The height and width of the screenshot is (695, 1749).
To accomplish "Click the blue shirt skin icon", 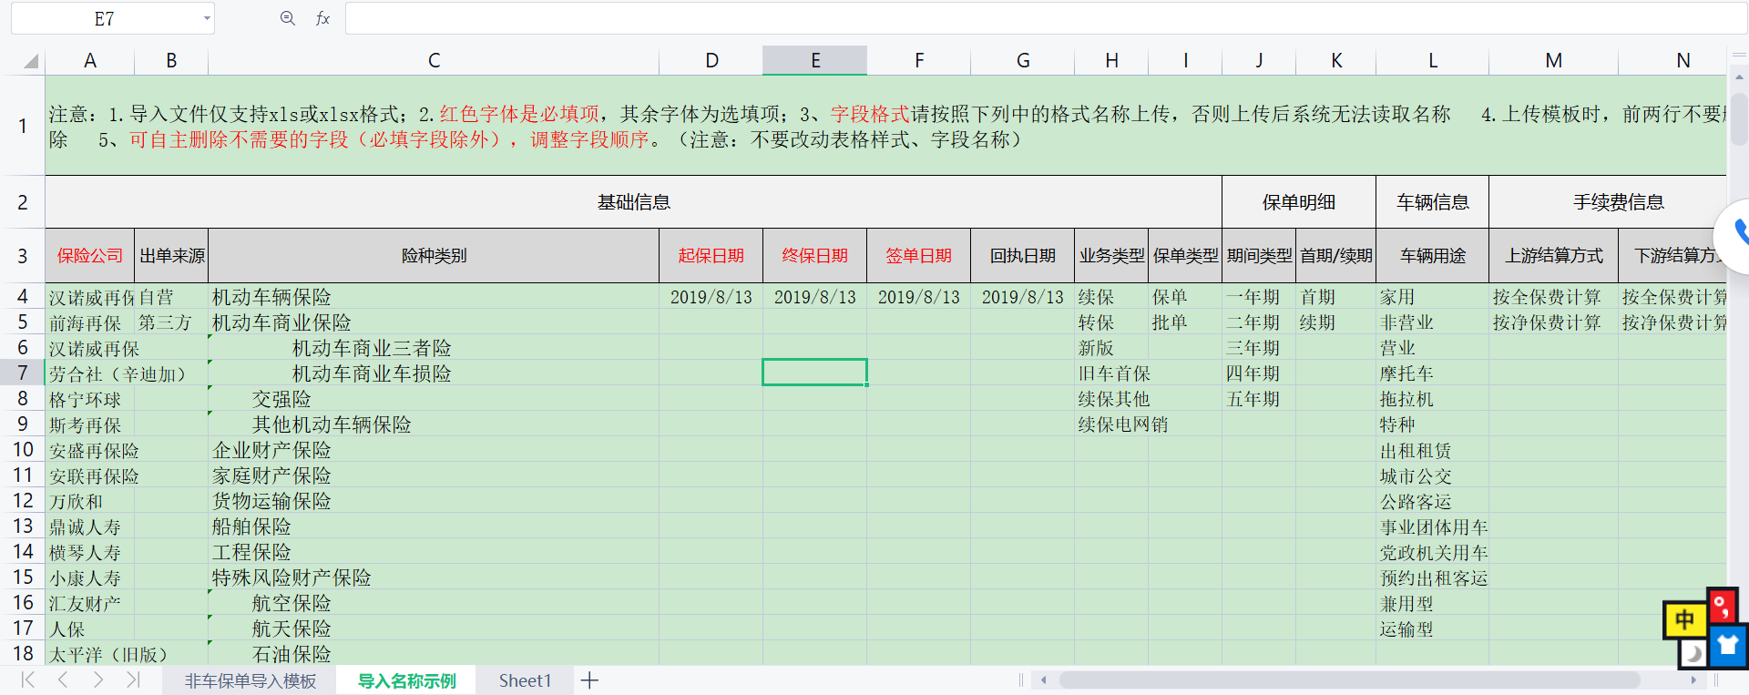I will [x=1728, y=645].
